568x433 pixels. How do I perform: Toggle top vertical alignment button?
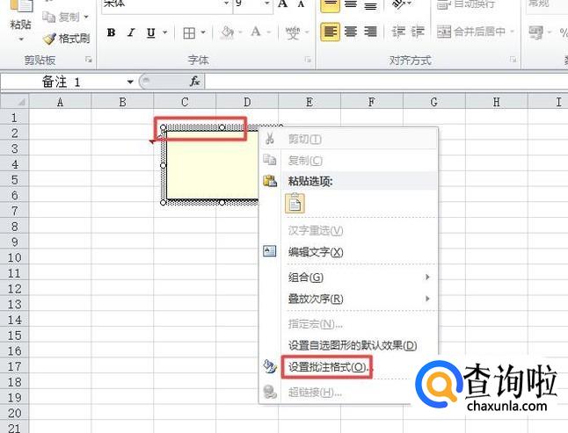pyautogui.click(x=330, y=4)
